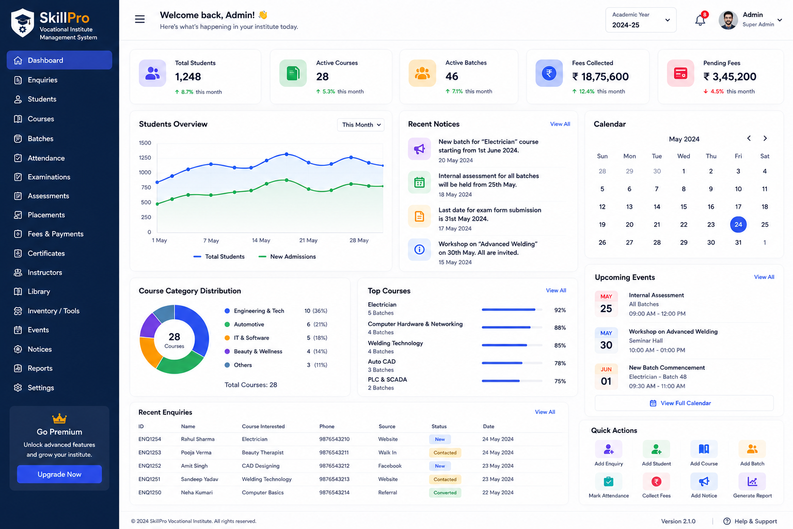This screenshot has width=793, height=529.
Task: Open the notifications bell
Action: [x=700, y=20]
